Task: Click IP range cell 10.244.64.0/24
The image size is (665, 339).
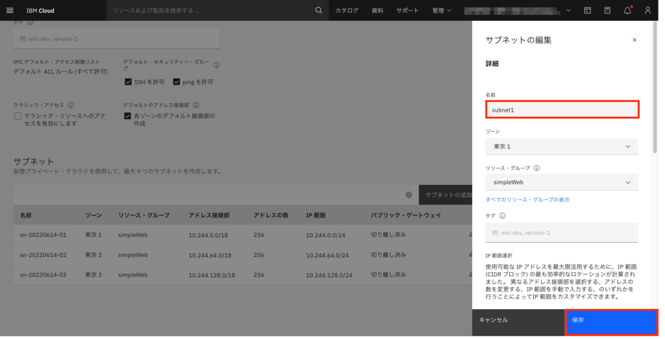Action: pyautogui.click(x=327, y=255)
